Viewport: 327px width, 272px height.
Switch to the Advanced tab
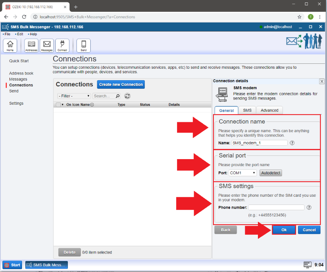[x=269, y=110]
